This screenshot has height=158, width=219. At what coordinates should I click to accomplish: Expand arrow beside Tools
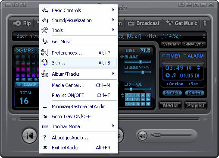click(x=113, y=30)
